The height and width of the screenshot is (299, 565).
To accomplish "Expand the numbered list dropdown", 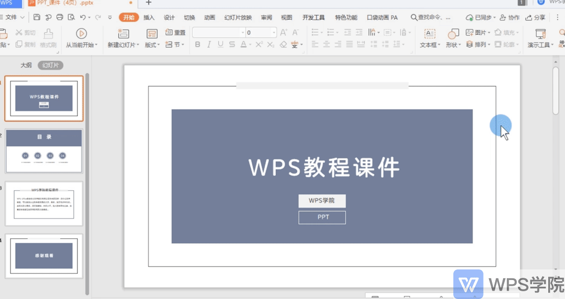I will tap(337, 33).
